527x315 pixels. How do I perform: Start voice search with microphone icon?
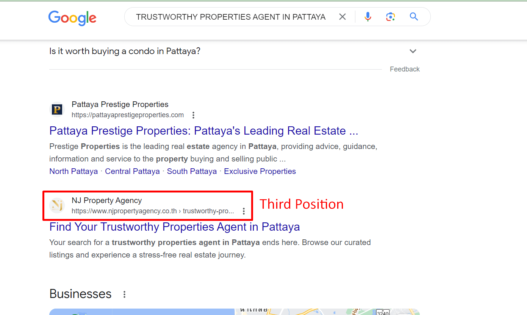click(367, 17)
